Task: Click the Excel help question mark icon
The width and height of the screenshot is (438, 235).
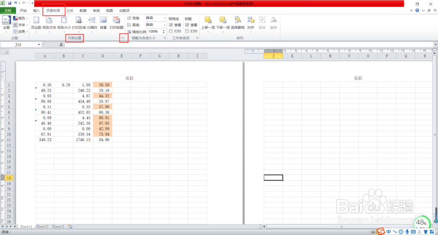Action: point(417,11)
